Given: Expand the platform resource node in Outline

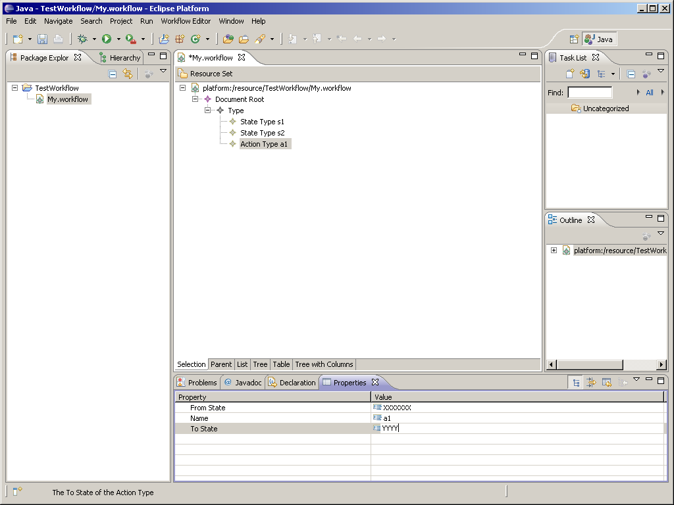Looking at the screenshot, I should pos(554,251).
